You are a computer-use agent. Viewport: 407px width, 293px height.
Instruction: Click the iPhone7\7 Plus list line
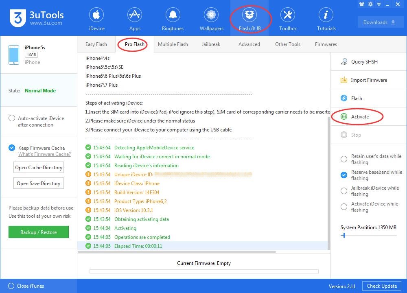click(x=101, y=85)
